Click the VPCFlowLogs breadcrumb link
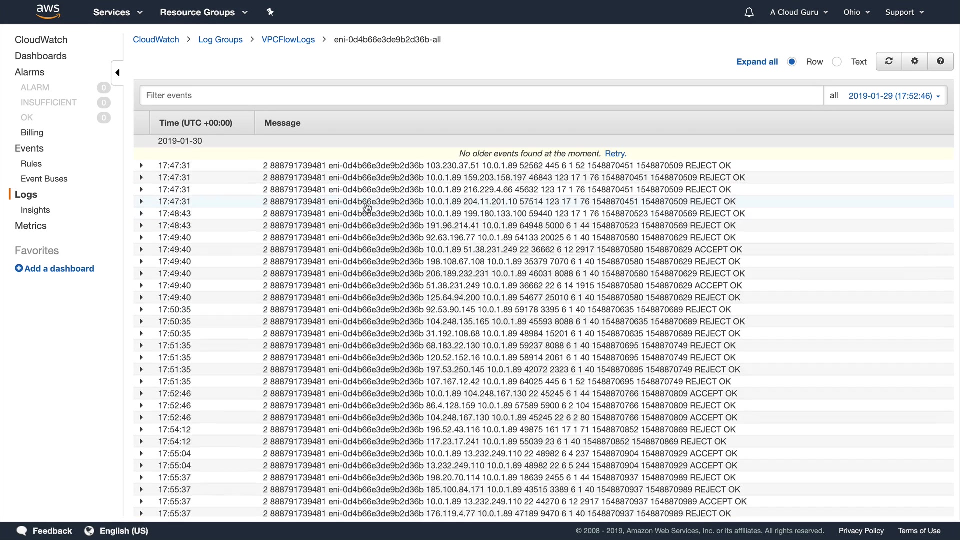The width and height of the screenshot is (960, 540). pos(288,40)
